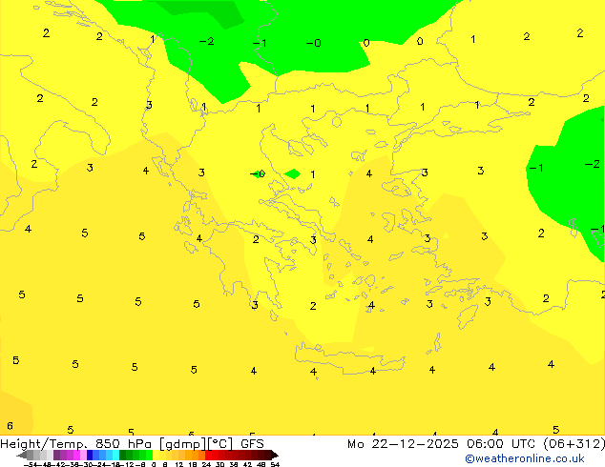Select the magenta swatch in the legend

pyautogui.click(x=76, y=455)
